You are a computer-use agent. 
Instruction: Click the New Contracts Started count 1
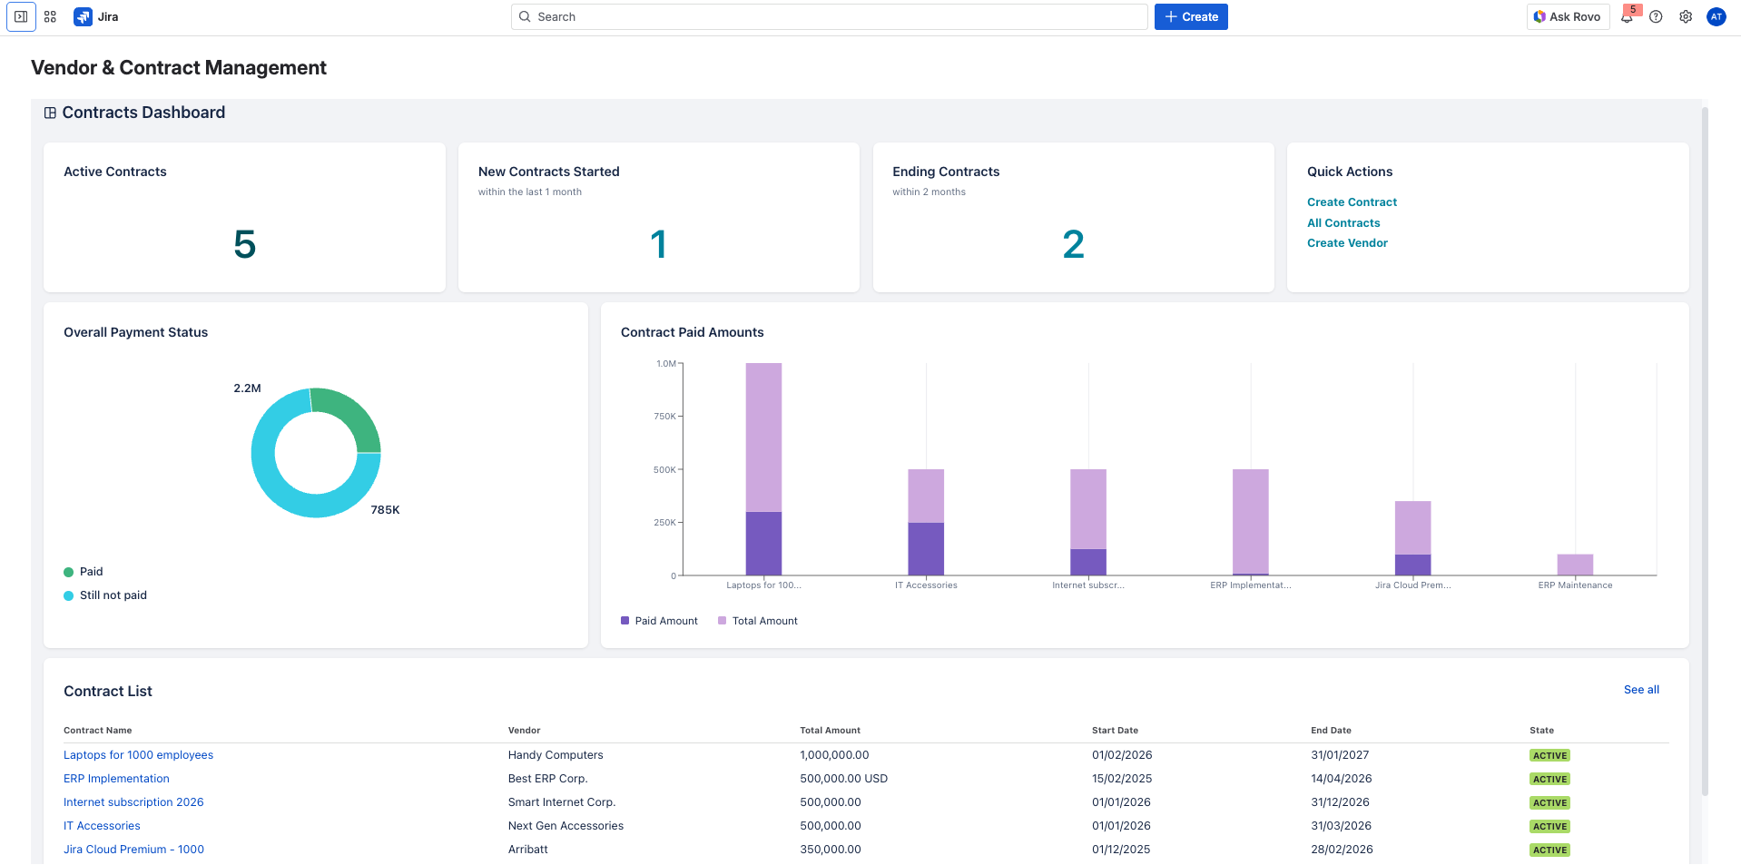[x=659, y=244]
